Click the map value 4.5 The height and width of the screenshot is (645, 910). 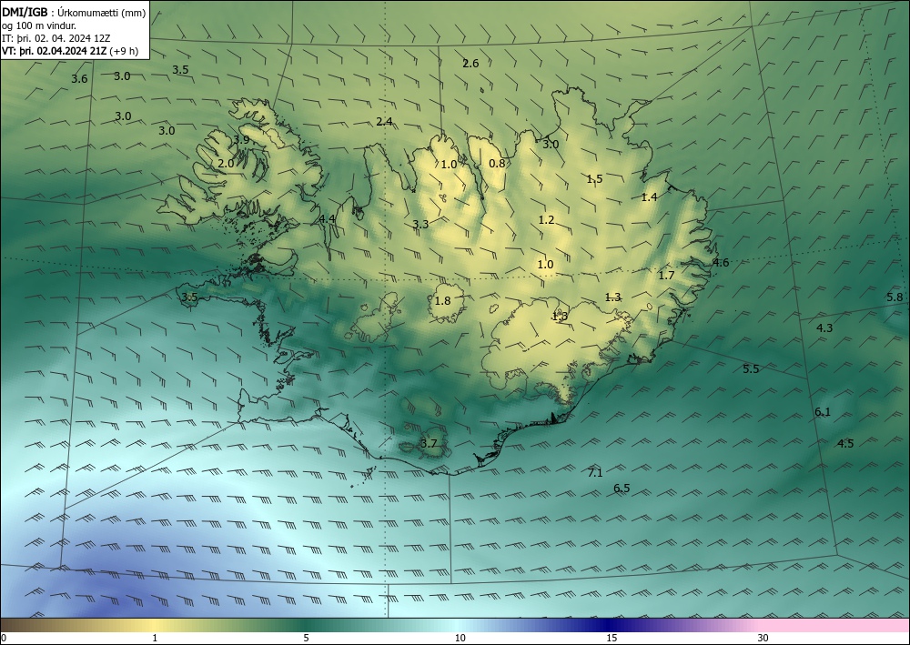point(845,444)
